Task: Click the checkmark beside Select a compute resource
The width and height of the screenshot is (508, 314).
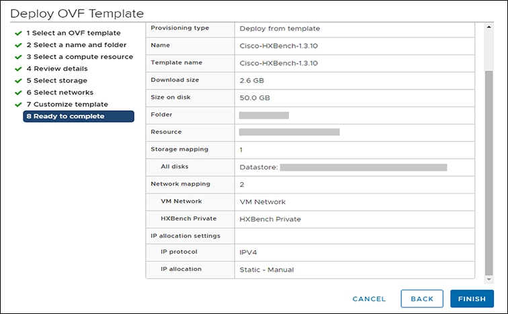Action: click(x=18, y=57)
